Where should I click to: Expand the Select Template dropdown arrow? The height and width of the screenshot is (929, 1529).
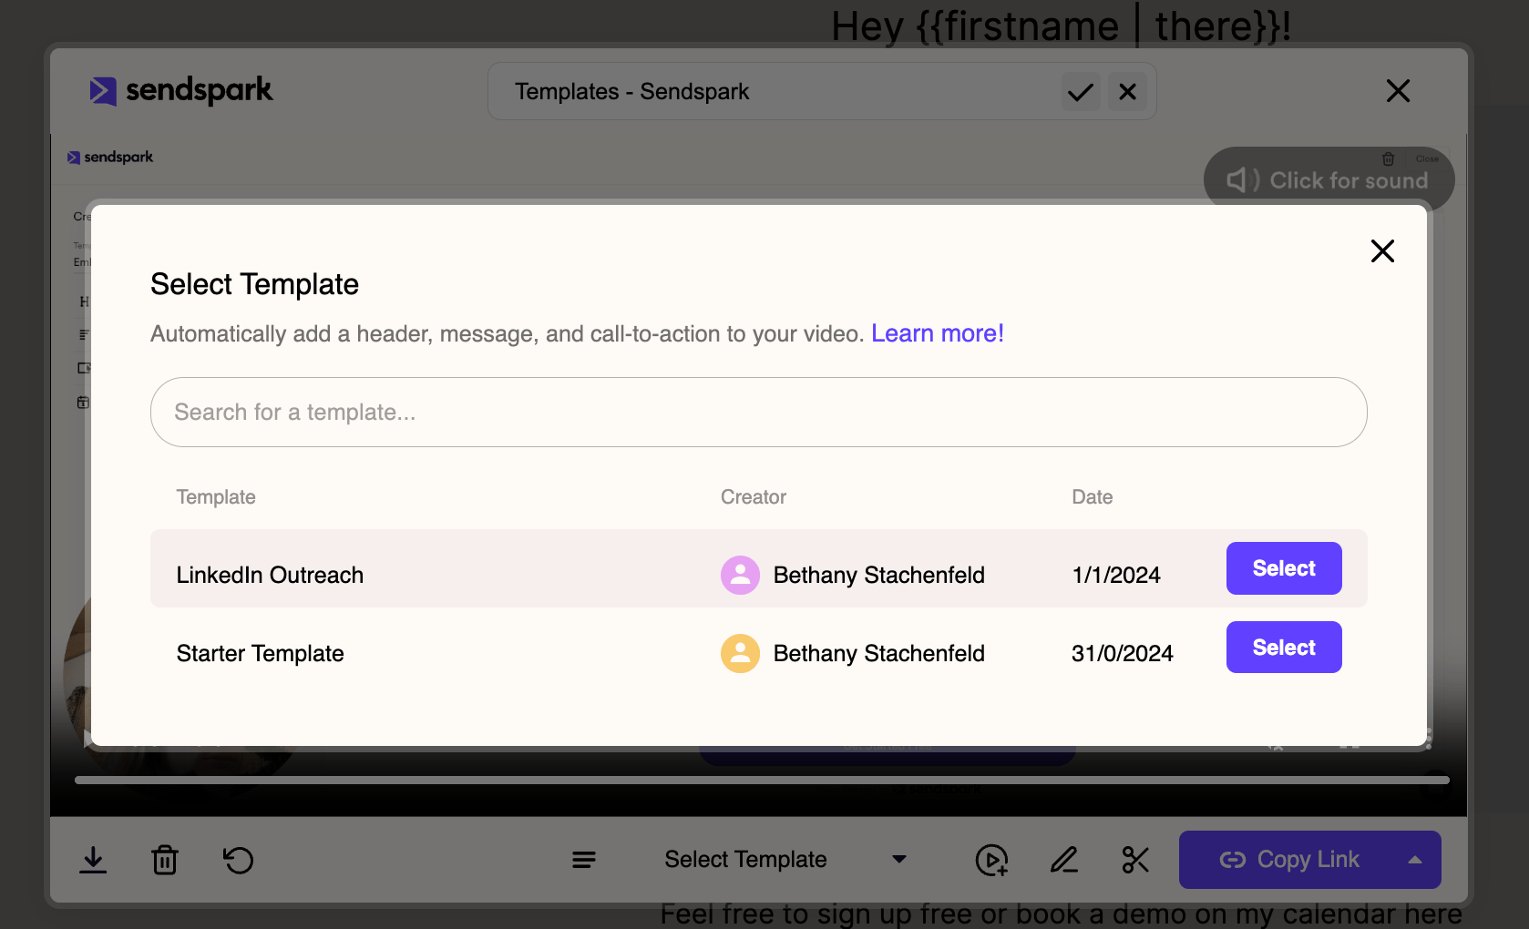[x=899, y=860]
